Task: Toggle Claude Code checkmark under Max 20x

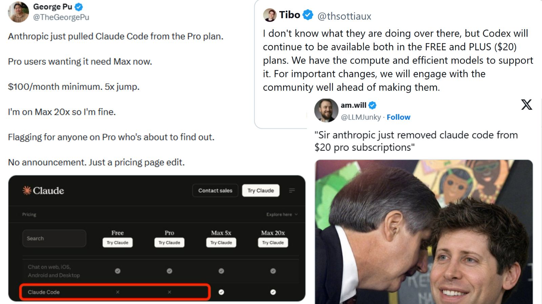Action: (273, 292)
